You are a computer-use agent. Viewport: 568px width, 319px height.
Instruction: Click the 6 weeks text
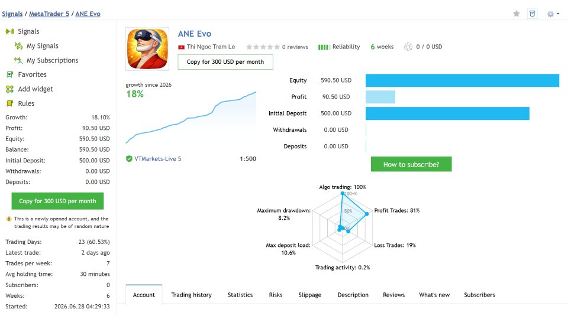pos(382,47)
